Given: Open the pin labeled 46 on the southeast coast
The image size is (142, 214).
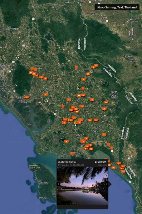Looking at the screenshot, I should 113,168.
